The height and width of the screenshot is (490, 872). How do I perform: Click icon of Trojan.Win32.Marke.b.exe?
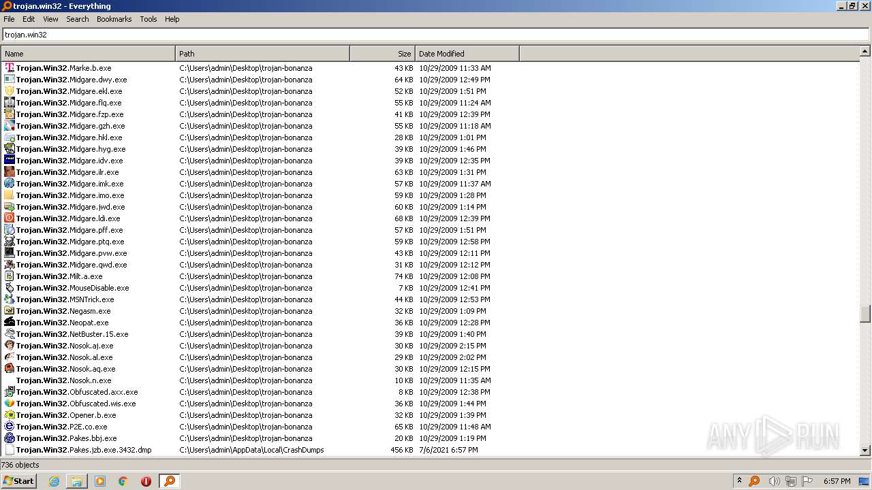pyautogui.click(x=10, y=68)
